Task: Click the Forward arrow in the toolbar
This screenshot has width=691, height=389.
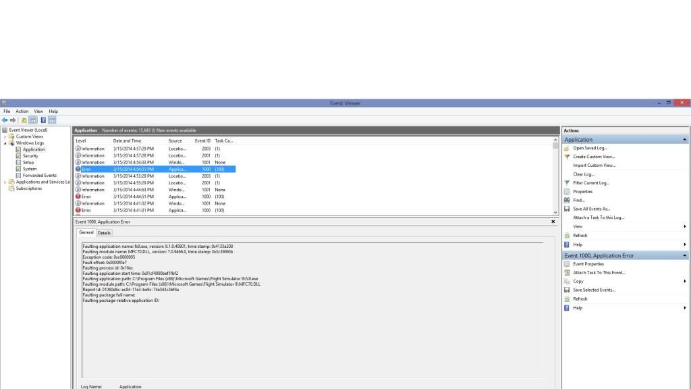Action: click(x=13, y=120)
